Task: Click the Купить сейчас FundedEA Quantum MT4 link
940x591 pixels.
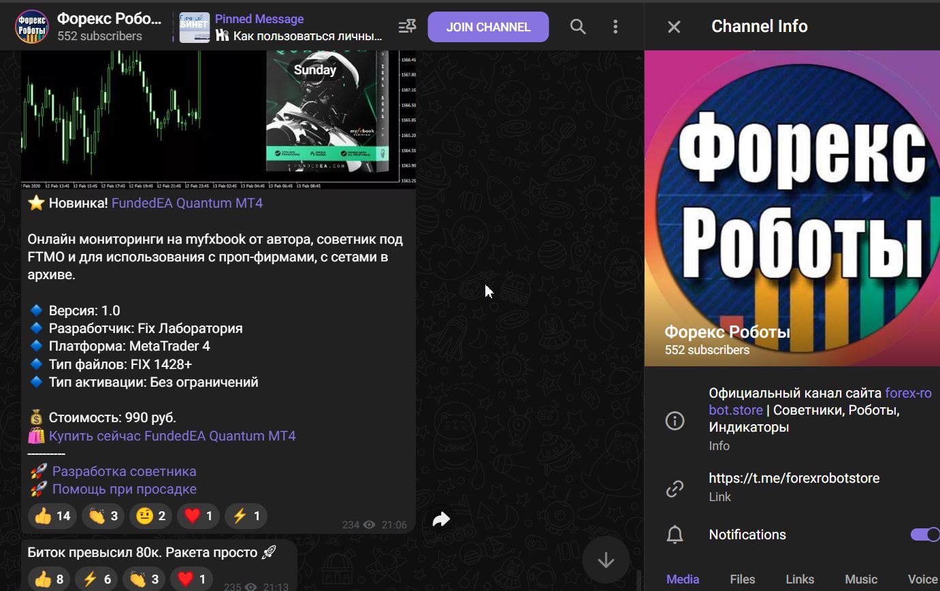Action: [172, 436]
